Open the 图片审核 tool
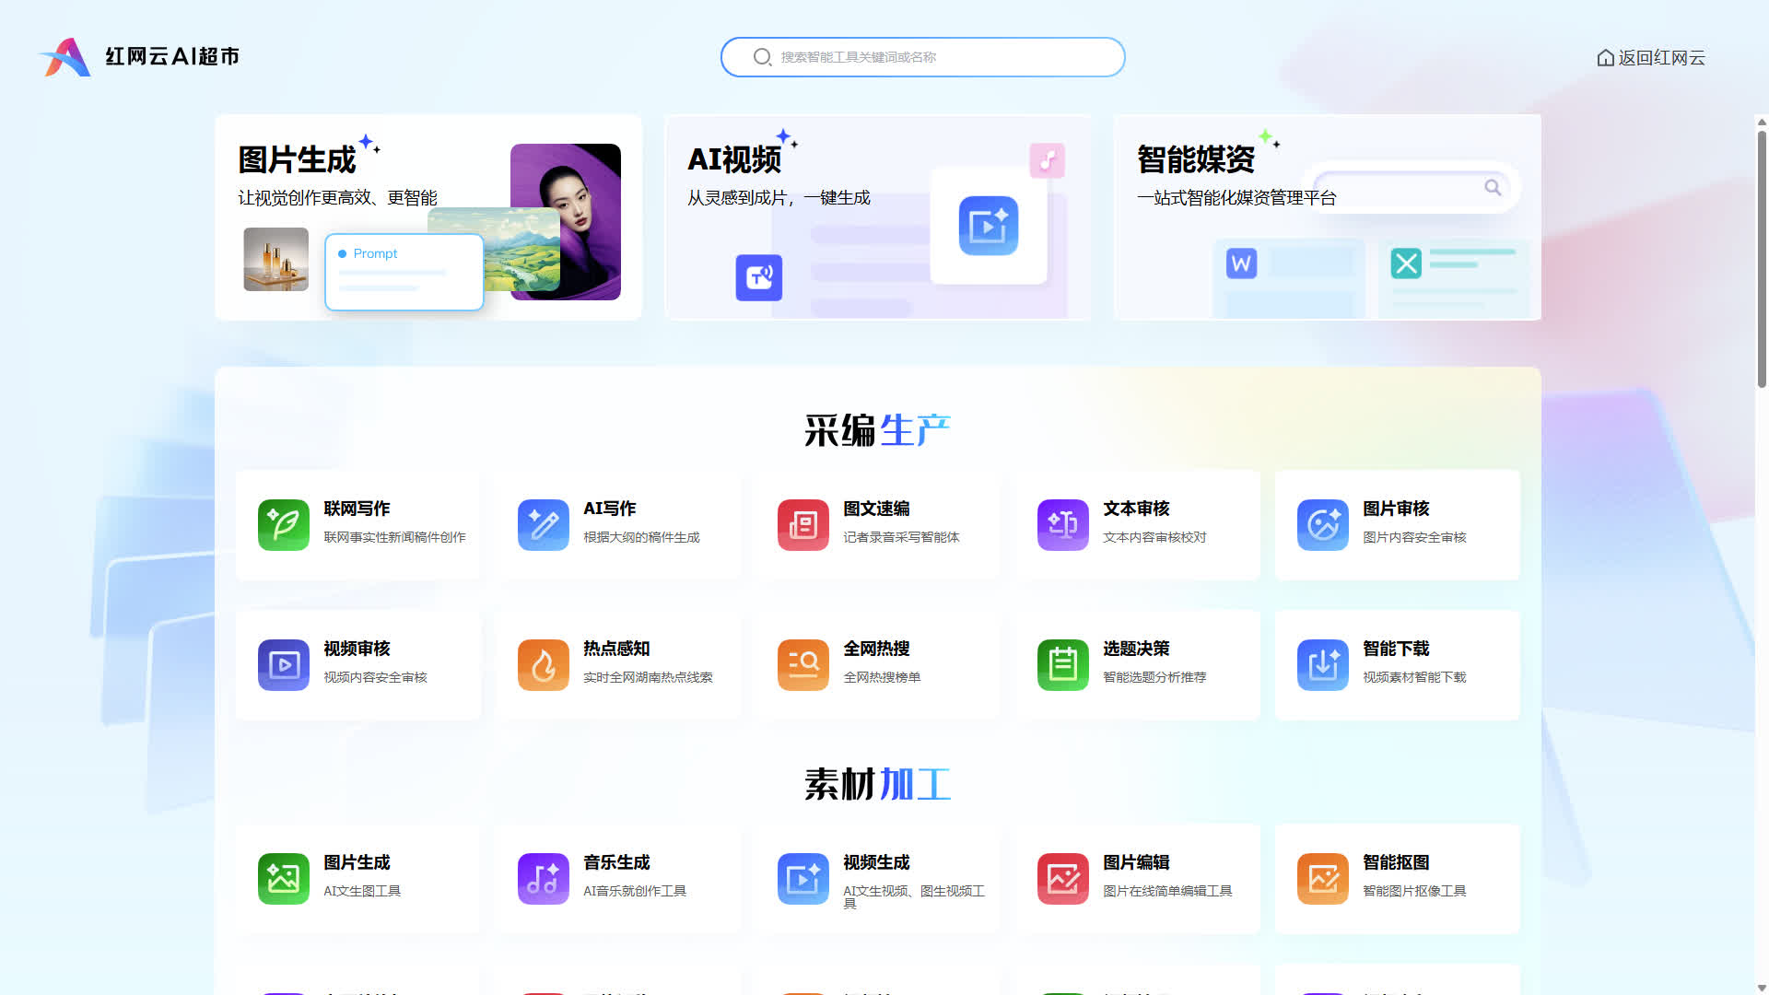The width and height of the screenshot is (1769, 995). [x=1323, y=525]
